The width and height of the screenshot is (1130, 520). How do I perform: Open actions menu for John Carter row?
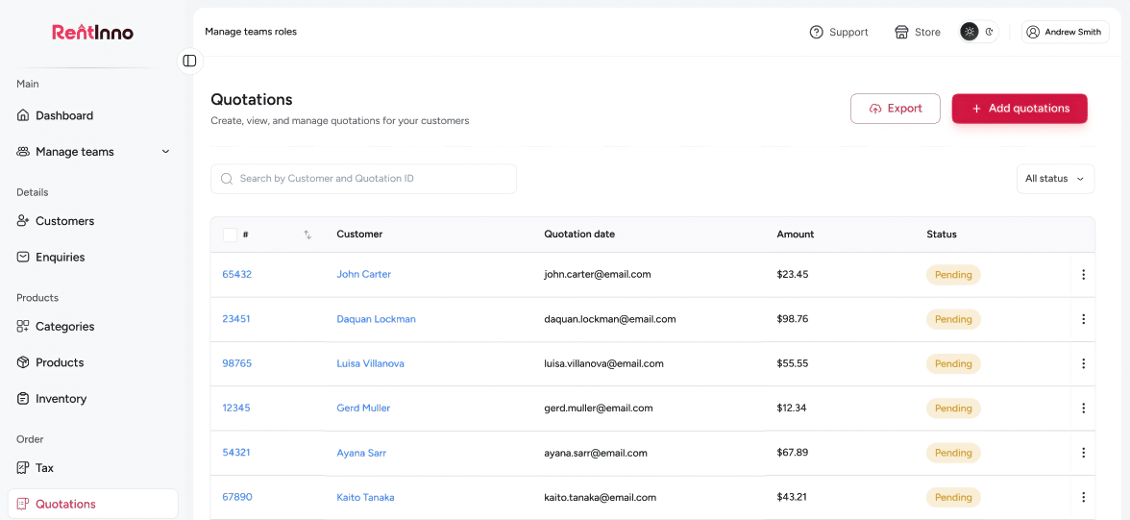(1083, 275)
